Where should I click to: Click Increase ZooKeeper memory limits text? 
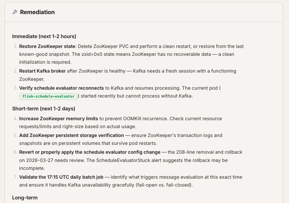point(58,119)
